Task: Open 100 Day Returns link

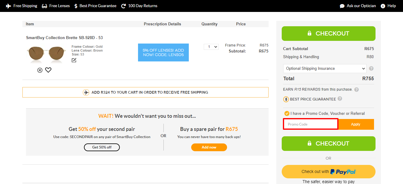Action: 143,6
